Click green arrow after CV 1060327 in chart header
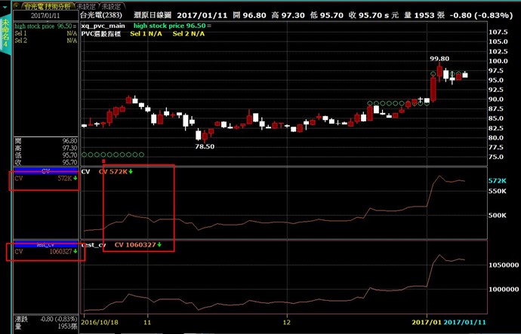 click(x=159, y=245)
